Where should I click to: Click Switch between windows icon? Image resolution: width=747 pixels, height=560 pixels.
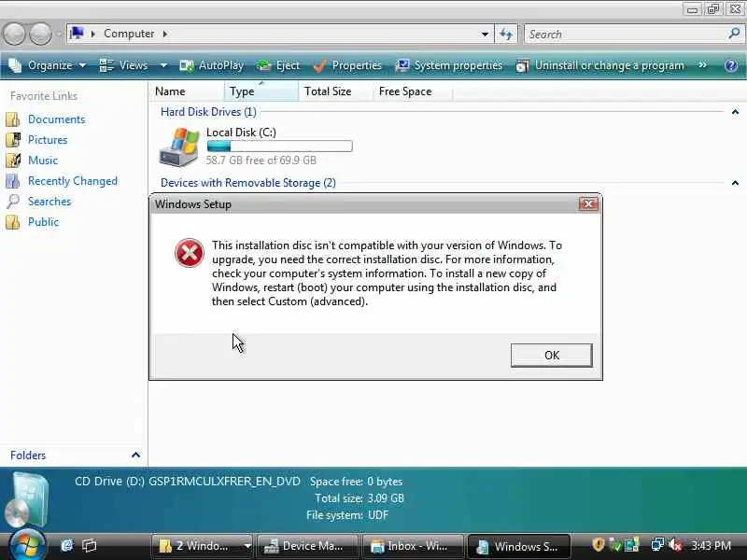coord(89,545)
